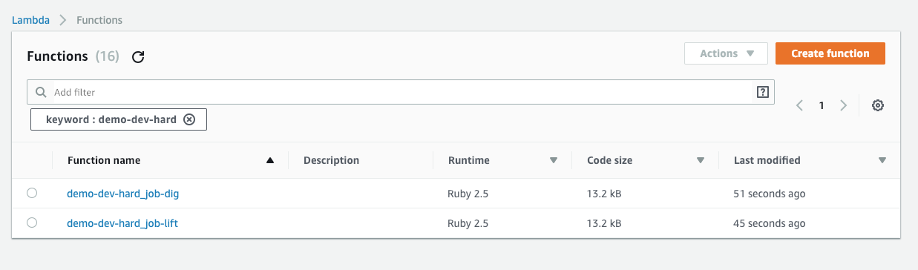This screenshot has width=918, height=270.
Task: Sort ascending by Function name arrow
Action: pyautogui.click(x=270, y=160)
